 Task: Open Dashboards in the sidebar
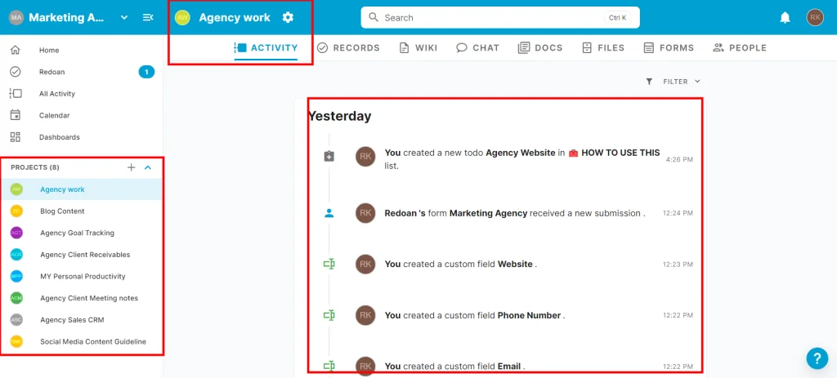[x=59, y=137]
